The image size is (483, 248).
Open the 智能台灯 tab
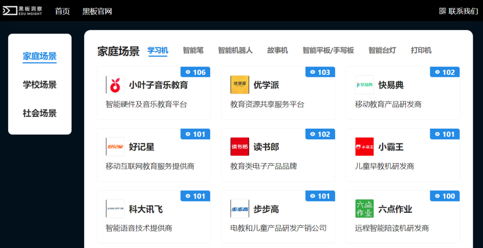[382, 50]
